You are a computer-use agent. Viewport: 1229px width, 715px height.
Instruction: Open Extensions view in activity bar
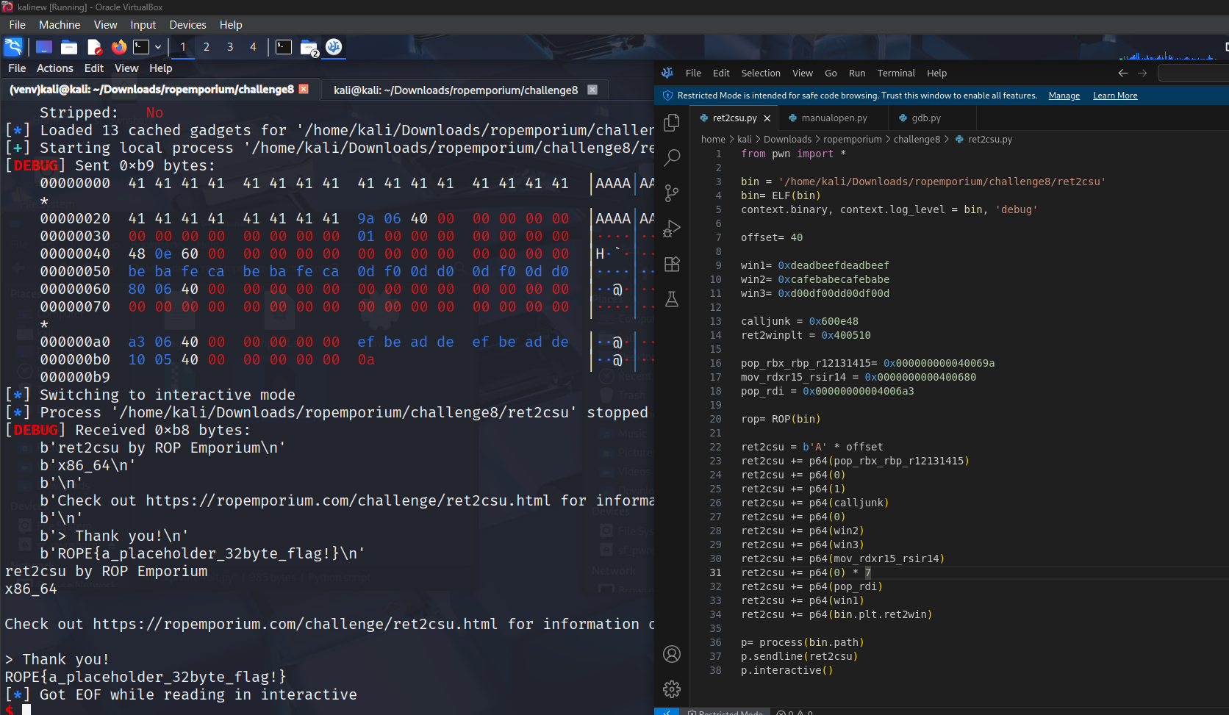[x=672, y=264]
